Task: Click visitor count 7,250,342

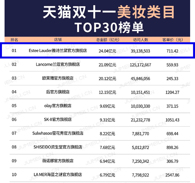Action: coord(140,161)
